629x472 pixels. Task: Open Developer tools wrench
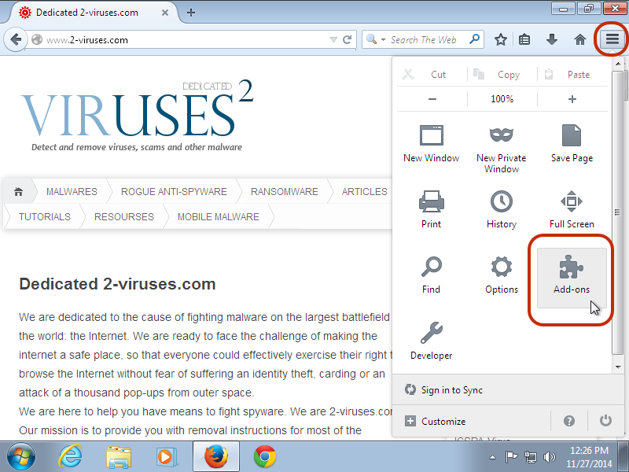[x=431, y=341]
